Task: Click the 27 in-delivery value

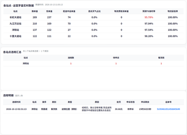Action: (x=69, y=30)
